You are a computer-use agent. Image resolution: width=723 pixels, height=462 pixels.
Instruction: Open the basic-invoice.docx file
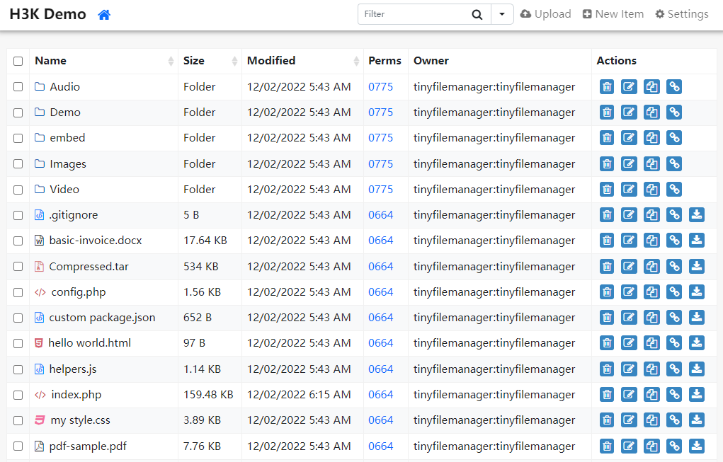[x=95, y=241]
